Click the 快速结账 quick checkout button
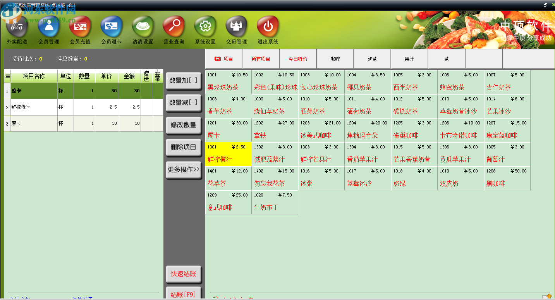555x300 pixels. pos(184,274)
